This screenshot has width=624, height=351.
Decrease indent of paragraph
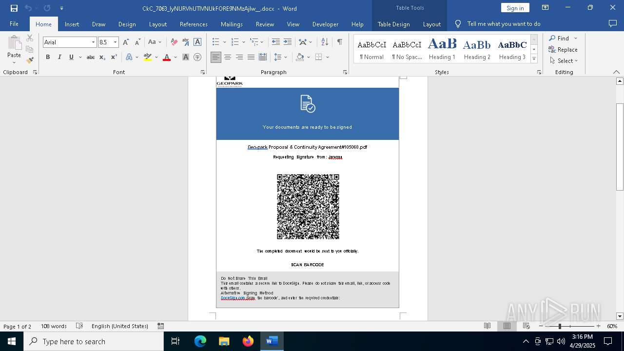coord(276,42)
